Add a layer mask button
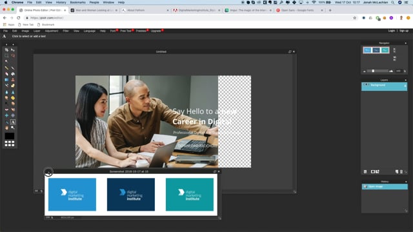The image size is (413, 232). click(373, 172)
